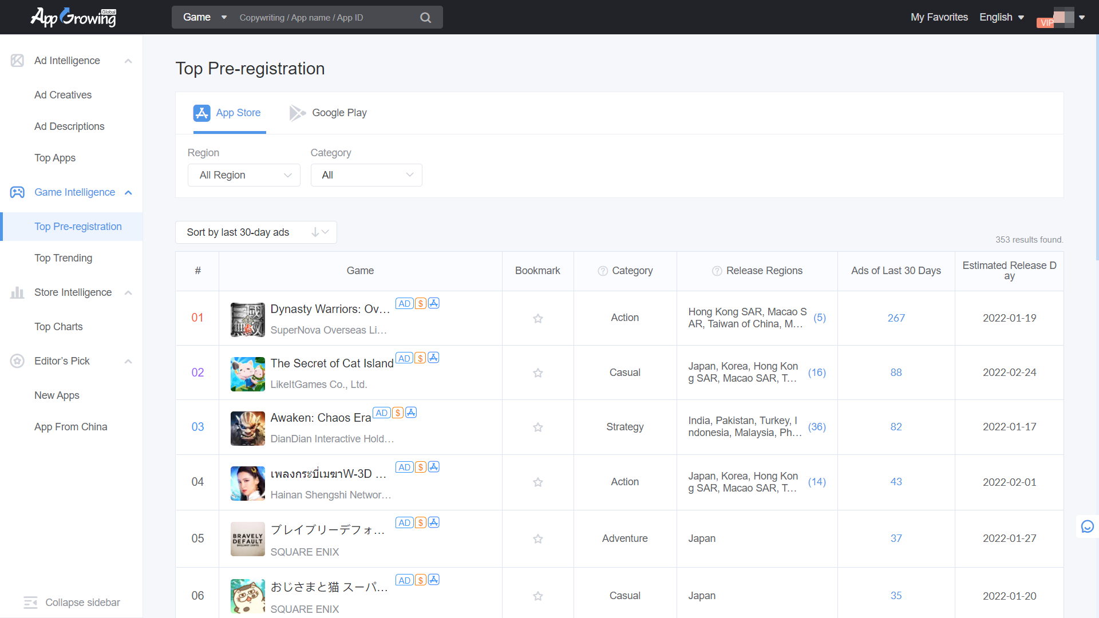
Task: Collapse the Ad Intelligence section
Action: click(x=128, y=61)
